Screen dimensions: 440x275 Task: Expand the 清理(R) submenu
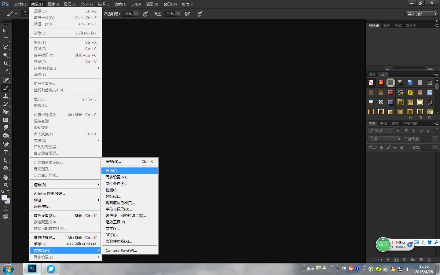coord(66,185)
